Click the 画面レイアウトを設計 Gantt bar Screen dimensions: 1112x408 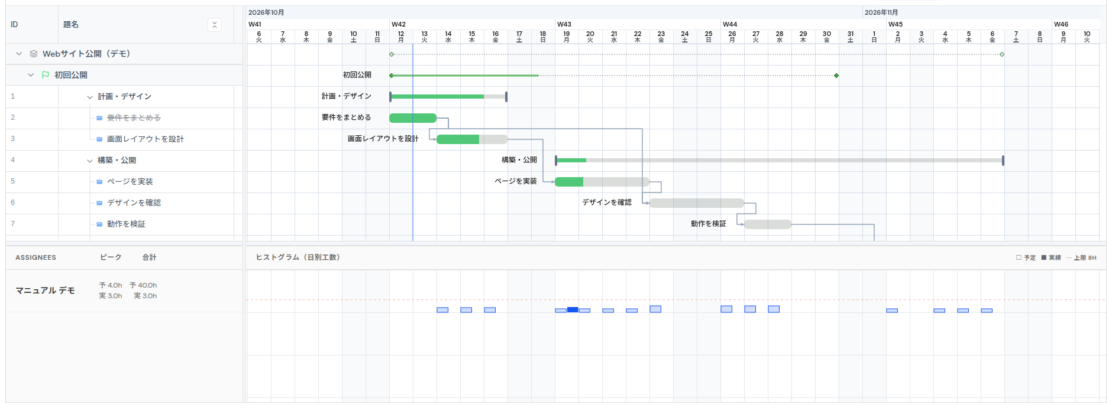[472, 139]
